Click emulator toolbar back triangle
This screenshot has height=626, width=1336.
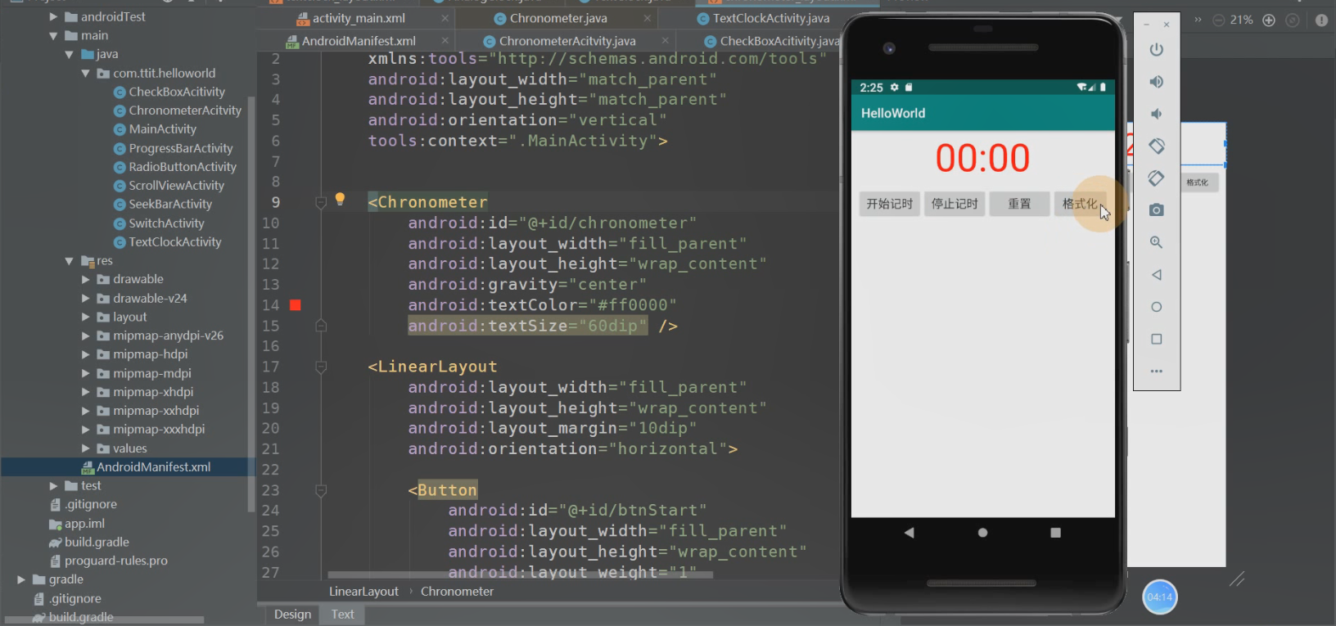(x=1157, y=275)
